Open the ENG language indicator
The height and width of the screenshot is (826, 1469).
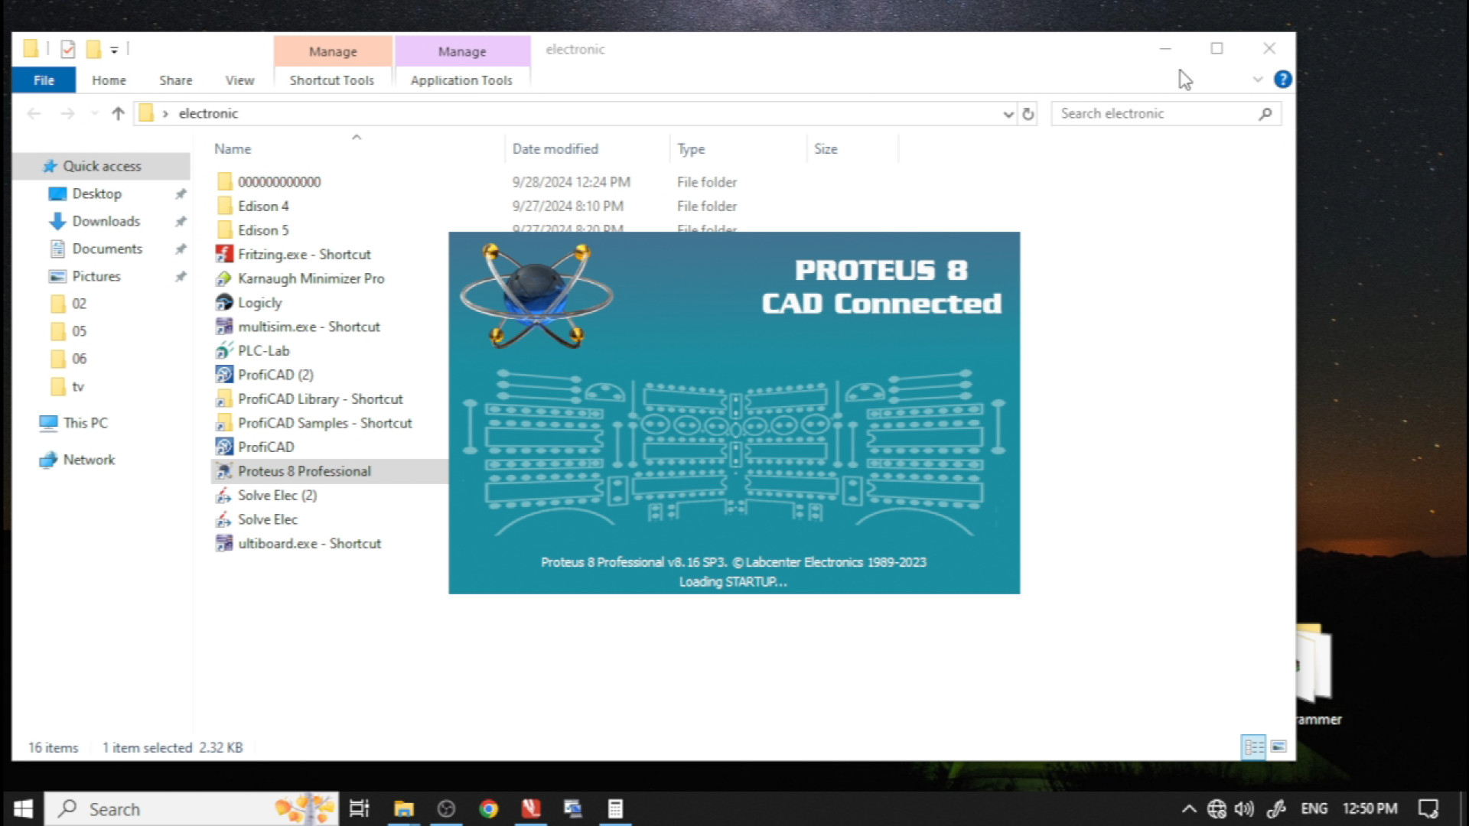(1314, 808)
